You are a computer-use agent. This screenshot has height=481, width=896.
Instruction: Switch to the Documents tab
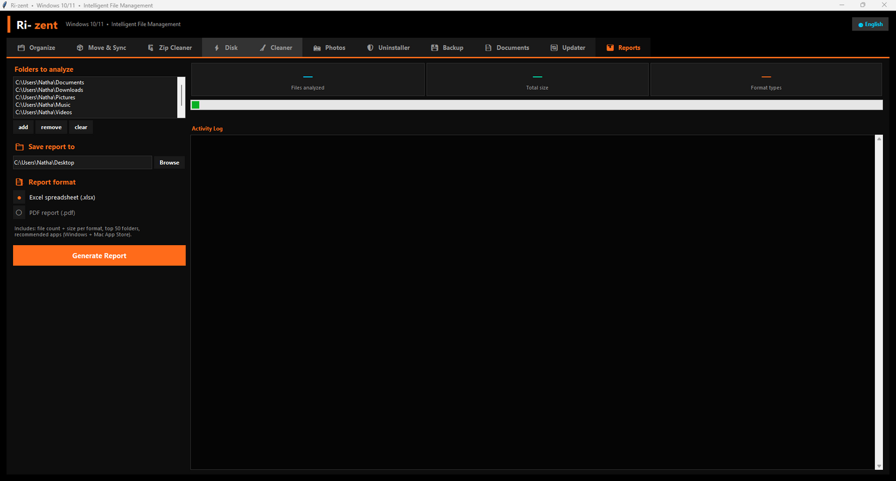point(507,48)
